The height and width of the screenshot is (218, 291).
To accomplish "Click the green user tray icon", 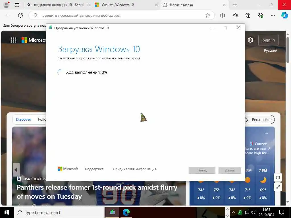I will click(x=240, y=212).
